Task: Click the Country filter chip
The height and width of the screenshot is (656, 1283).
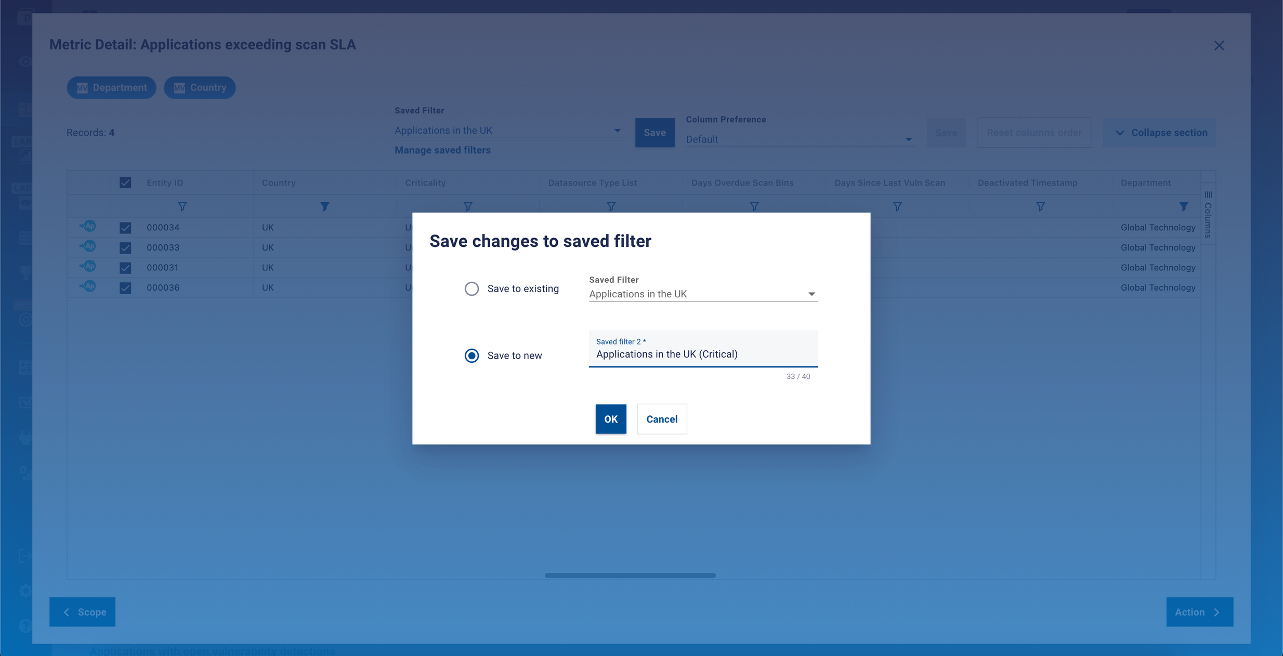Action: (200, 87)
